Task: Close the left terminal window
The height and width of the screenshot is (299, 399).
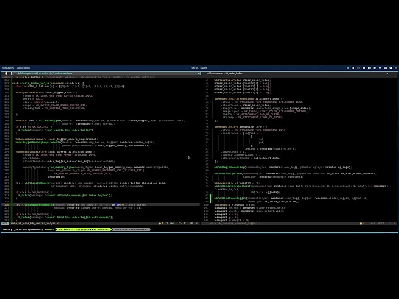Action: click(x=198, y=74)
